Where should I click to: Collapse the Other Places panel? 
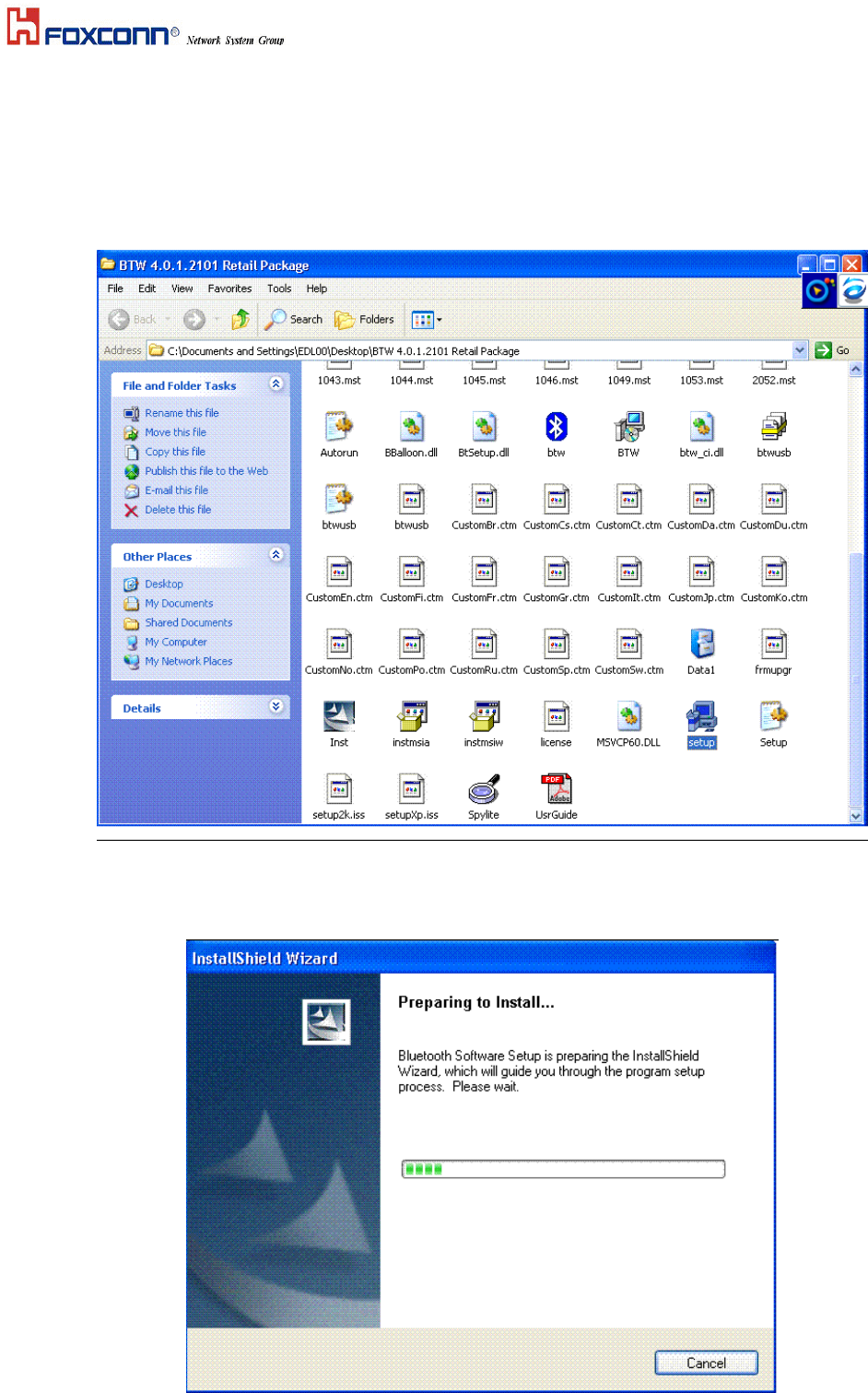coord(276,555)
